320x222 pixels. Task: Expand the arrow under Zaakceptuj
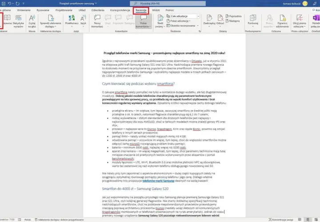tap(209, 26)
